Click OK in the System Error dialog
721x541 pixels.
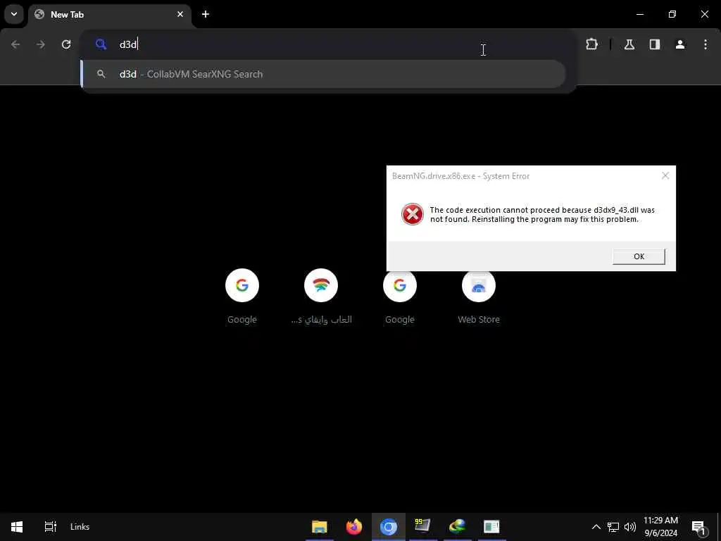pos(639,256)
